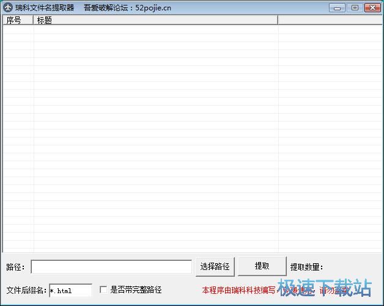Click the red 本程序由瑞科科技编写 text

point(238,290)
